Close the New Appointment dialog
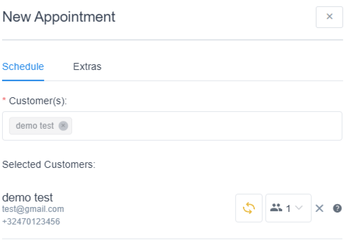This screenshot has height=242, width=355. tap(329, 17)
